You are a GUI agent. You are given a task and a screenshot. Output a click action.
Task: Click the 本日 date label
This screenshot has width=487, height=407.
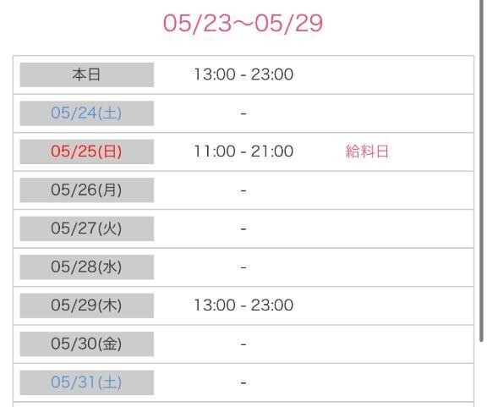tap(86, 74)
